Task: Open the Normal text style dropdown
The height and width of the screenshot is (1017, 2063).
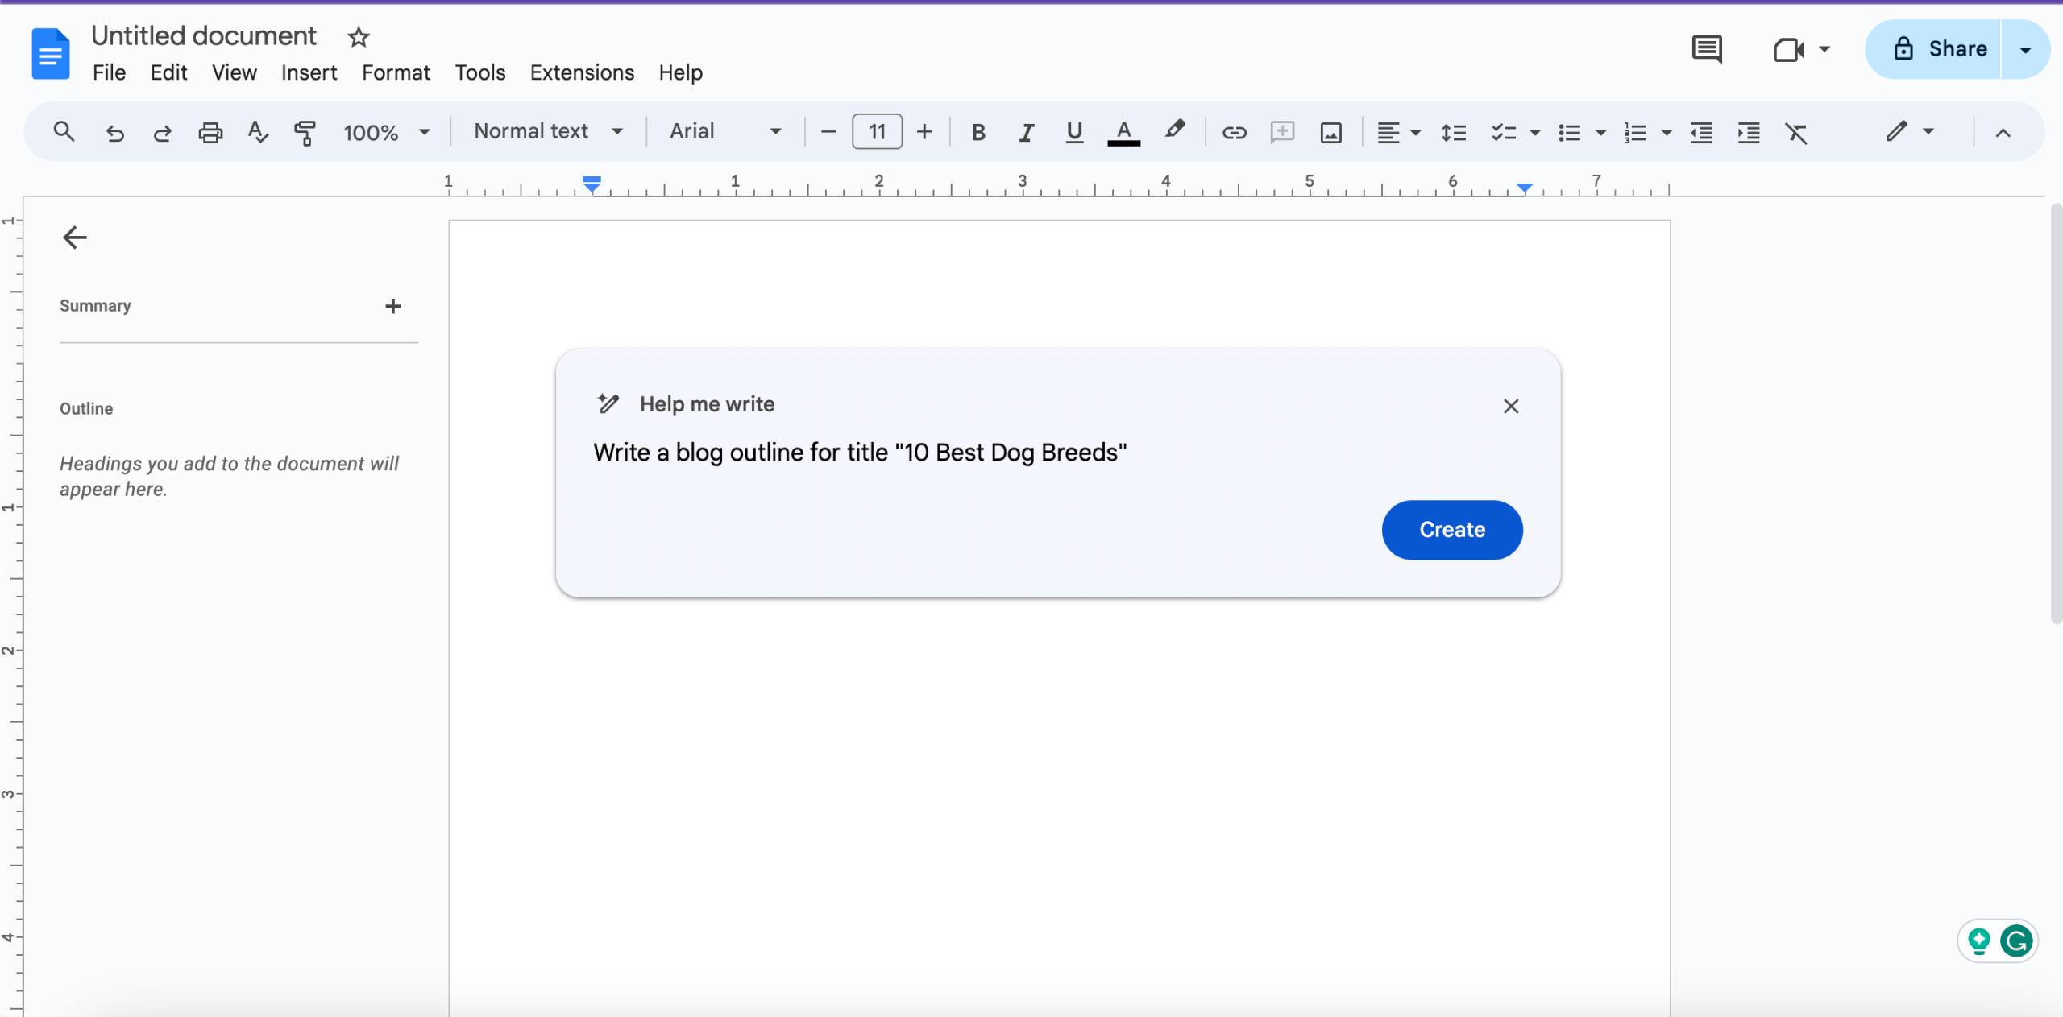Action: point(548,131)
